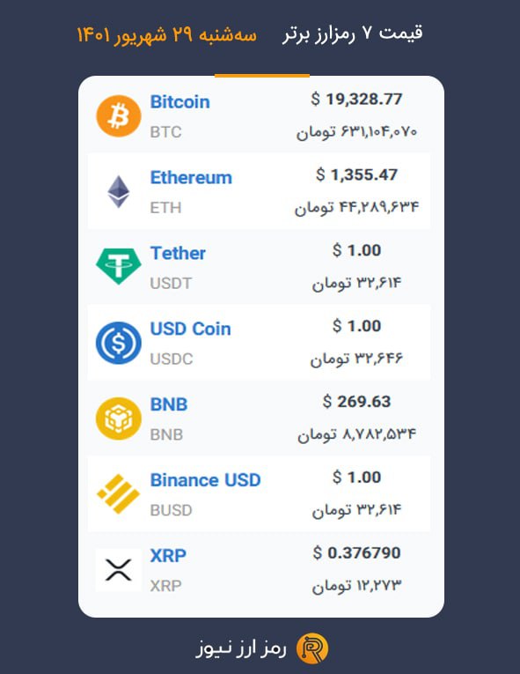520x674 pixels.
Task: Open the USD Coin name link
Action: tap(190, 329)
